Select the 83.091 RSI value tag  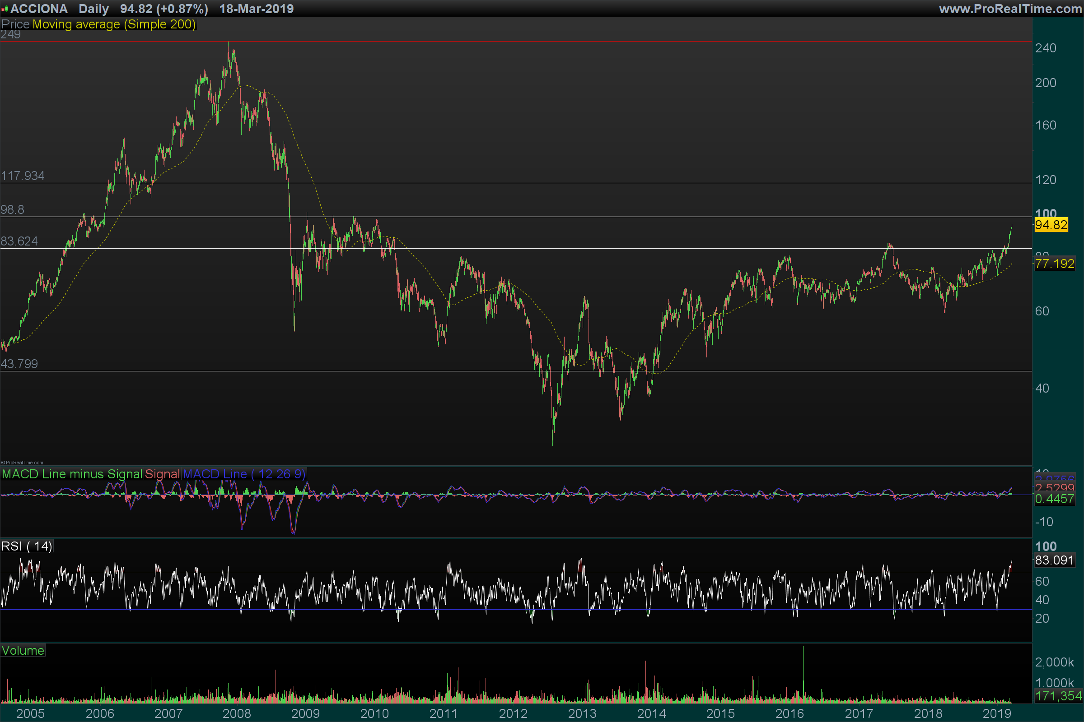1054,560
